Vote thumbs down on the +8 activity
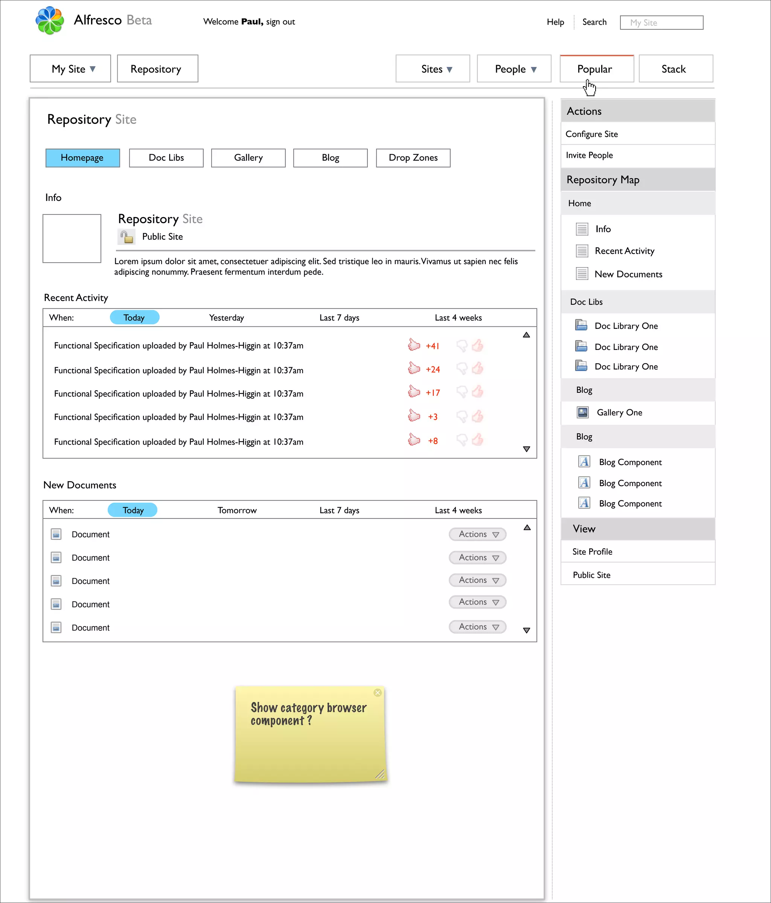Screen dimensions: 771x903 pos(462,441)
